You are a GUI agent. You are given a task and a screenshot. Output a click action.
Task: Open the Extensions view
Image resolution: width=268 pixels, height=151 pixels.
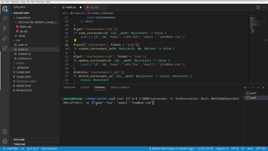tap(5, 48)
